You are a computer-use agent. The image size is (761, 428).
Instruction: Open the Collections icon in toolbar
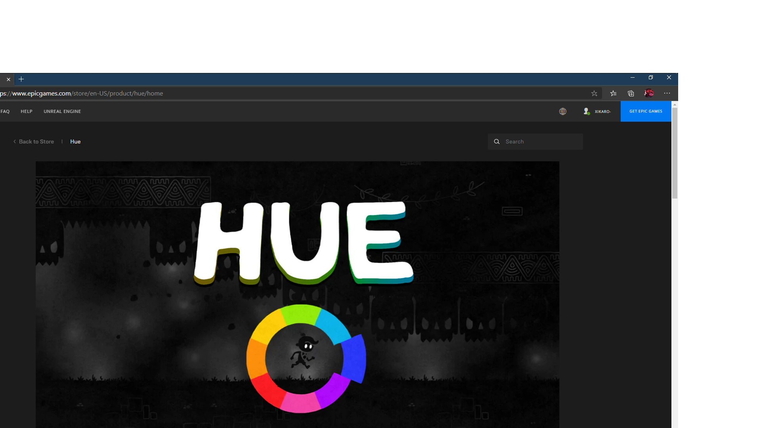pyautogui.click(x=631, y=94)
